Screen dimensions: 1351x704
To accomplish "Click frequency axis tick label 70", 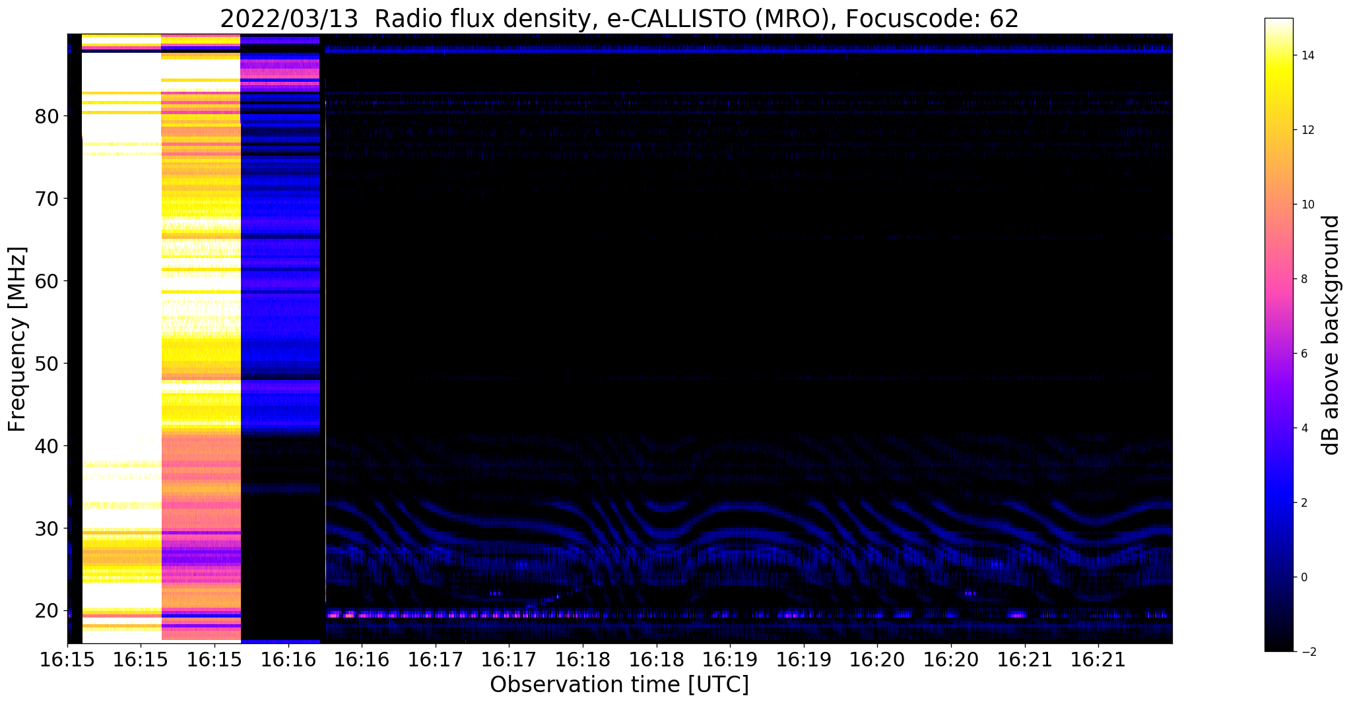I will tap(48, 199).
